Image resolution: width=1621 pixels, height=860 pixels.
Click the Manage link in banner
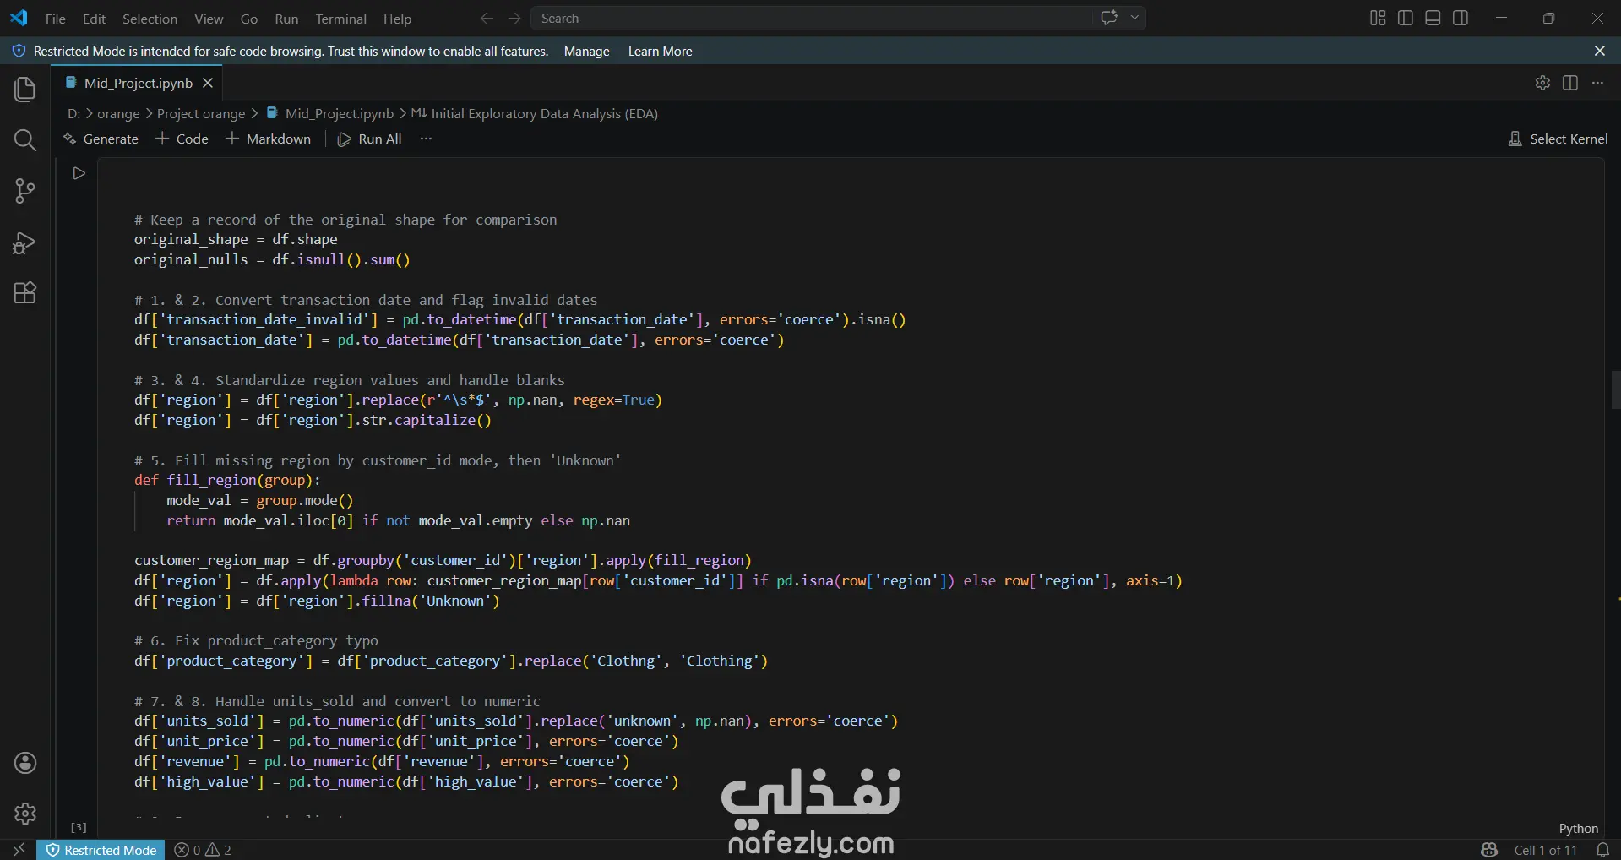587,52
